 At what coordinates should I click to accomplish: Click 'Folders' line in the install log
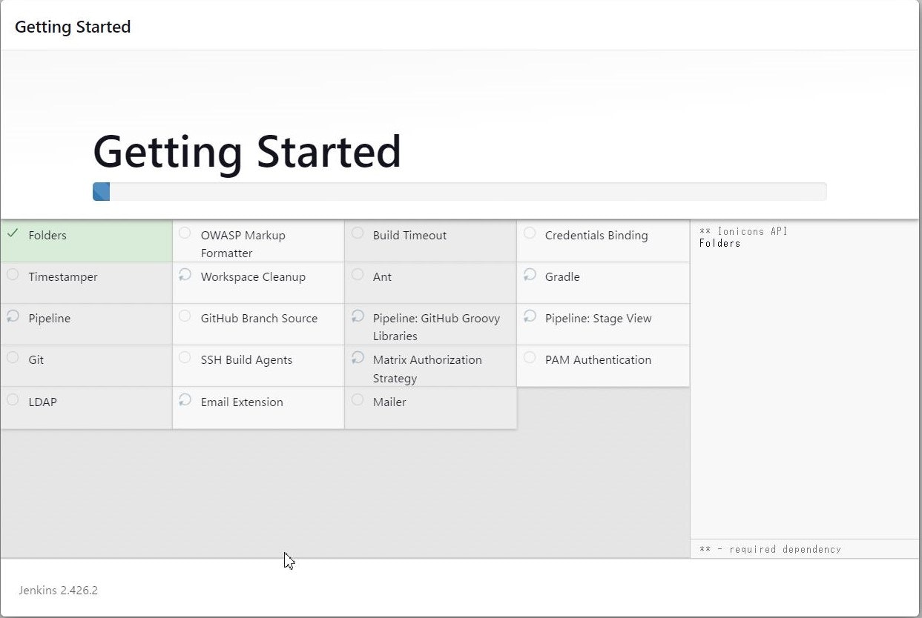[720, 242]
